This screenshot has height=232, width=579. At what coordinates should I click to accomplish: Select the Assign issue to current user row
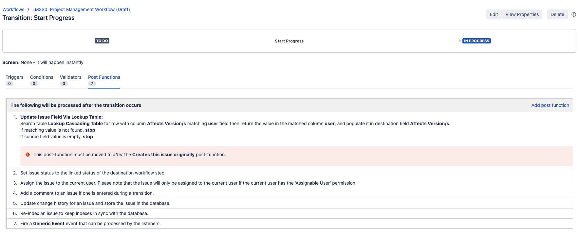coord(188,183)
